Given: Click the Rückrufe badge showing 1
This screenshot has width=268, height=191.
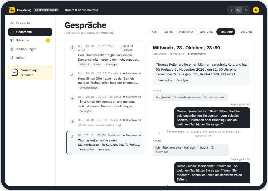Looking at the screenshot, I should tap(48, 41).
